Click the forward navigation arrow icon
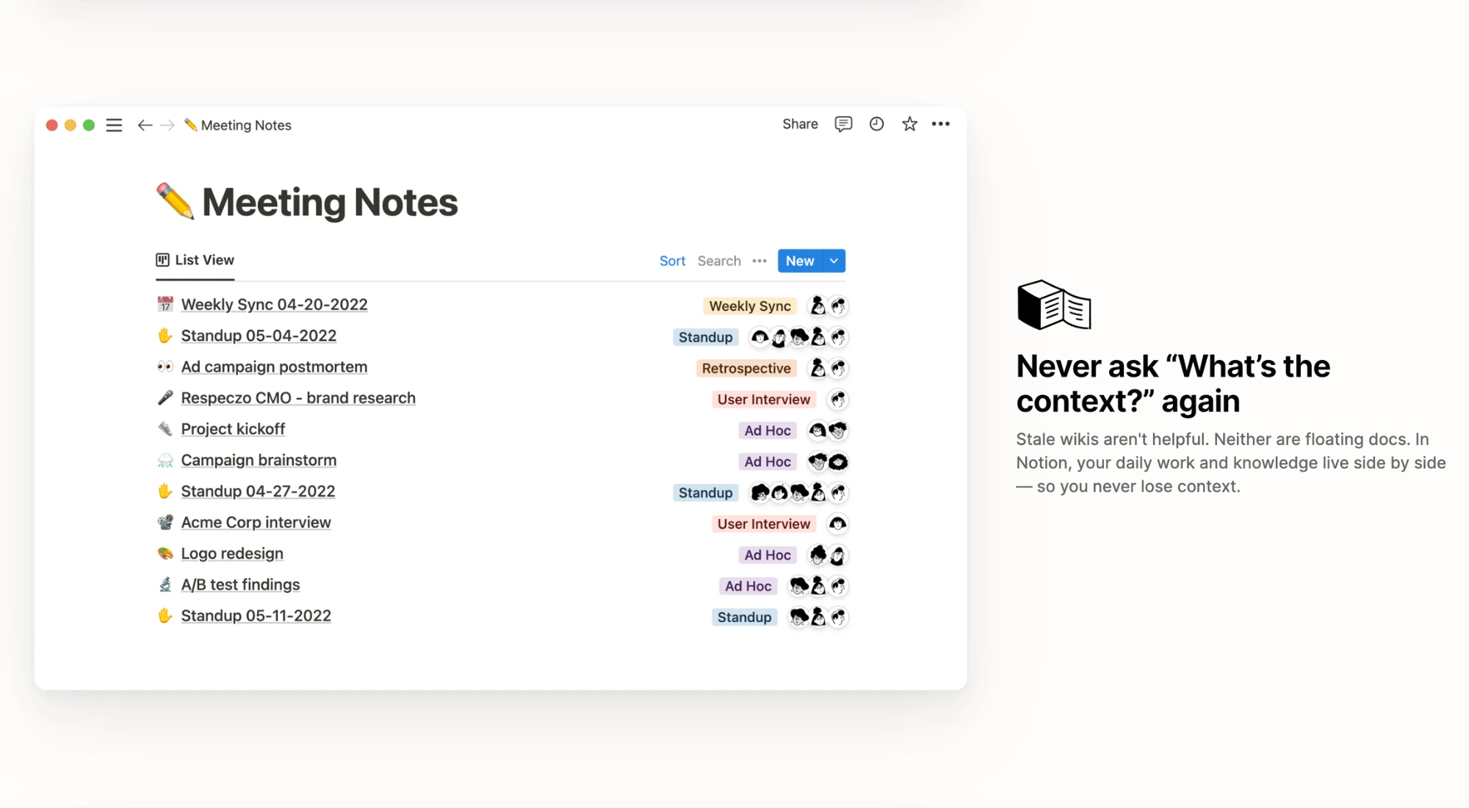1469x808 pixels. [167, 124]
